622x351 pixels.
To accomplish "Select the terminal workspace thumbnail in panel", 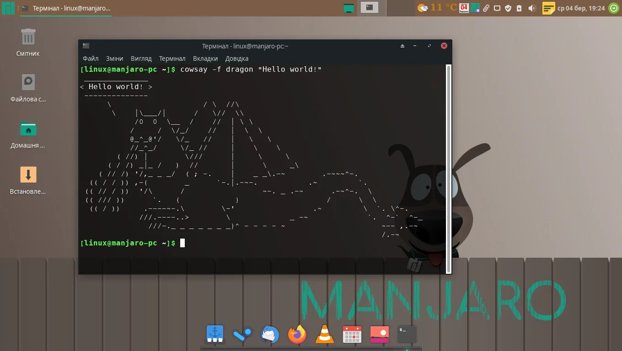I will click(x=370, y=7).
